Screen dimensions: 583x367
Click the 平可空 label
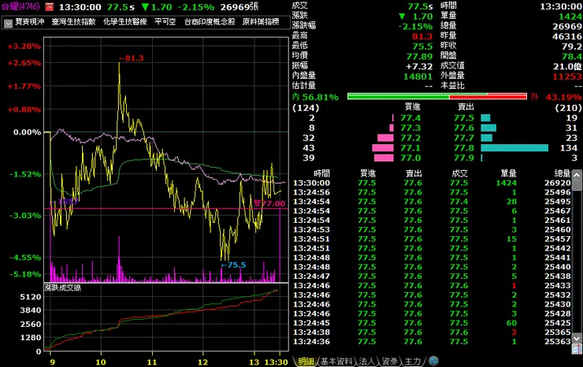tap(165, 22)
